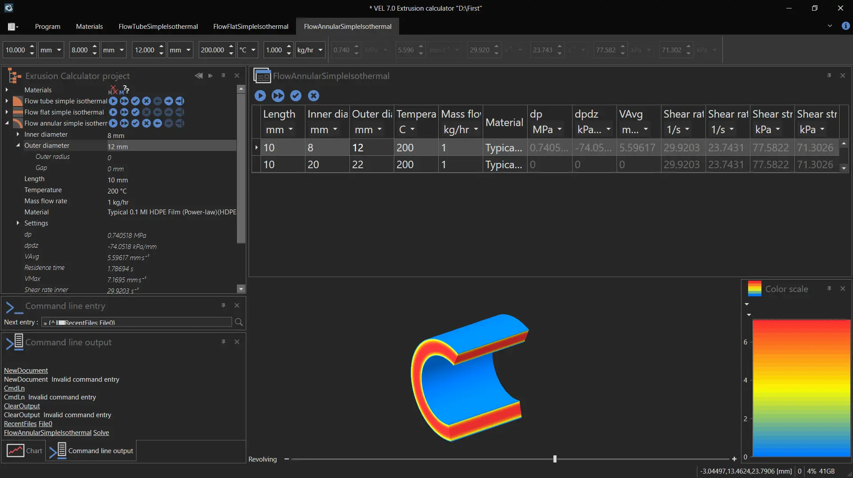This screenshot has height=478, width=853.
Task: Click the blue info icon at top right
Action: coord(846,26)
